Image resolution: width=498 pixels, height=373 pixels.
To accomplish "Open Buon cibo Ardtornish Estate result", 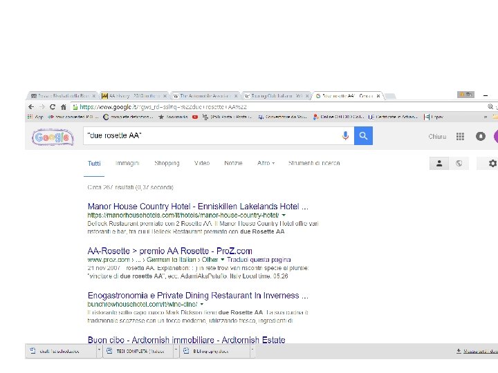I will click(x=187, y=340).
